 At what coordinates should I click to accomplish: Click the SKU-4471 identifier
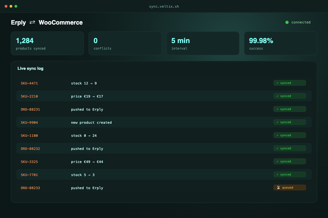click(29, 83)
